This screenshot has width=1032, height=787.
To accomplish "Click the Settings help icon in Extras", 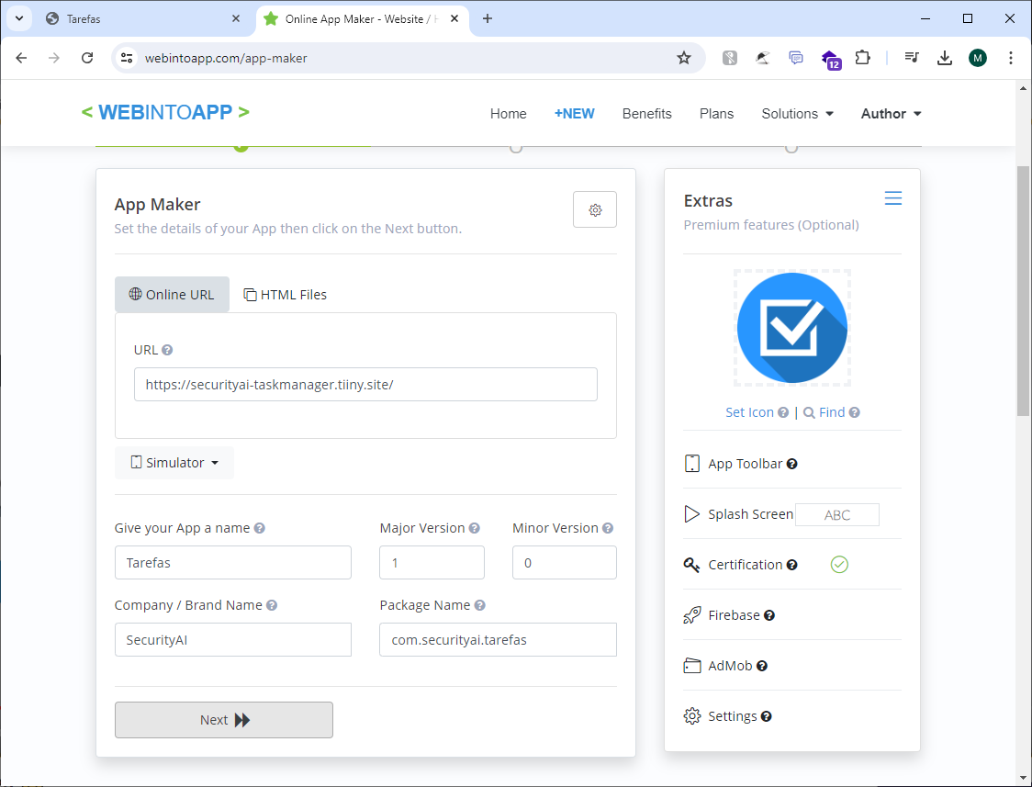I will (x=766, y=716).
